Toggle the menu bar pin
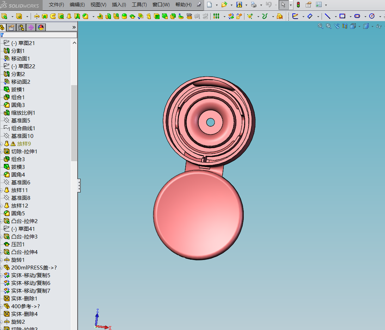The width and height of the screenshot is (385, 330). coord(199,4)
